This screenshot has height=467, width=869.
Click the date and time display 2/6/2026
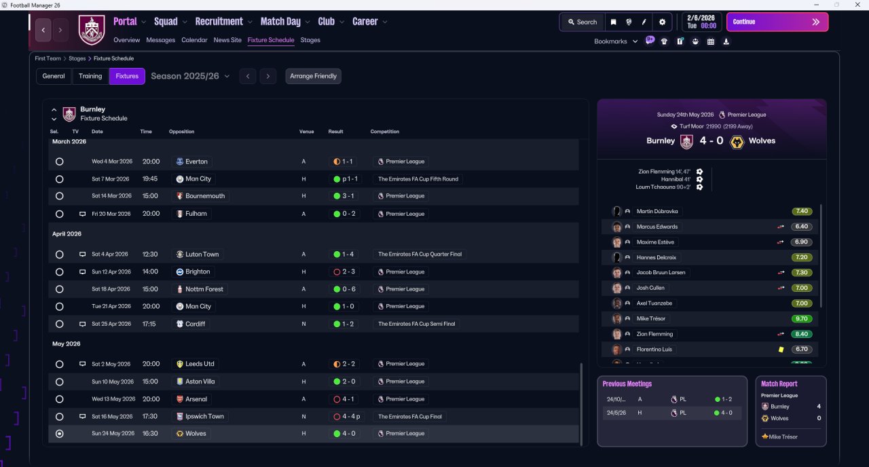(701, 22)
